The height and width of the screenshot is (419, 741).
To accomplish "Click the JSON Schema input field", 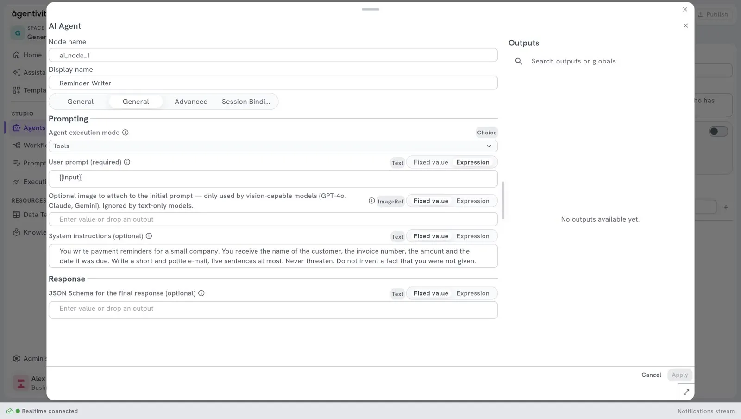I will pos(273,310).
